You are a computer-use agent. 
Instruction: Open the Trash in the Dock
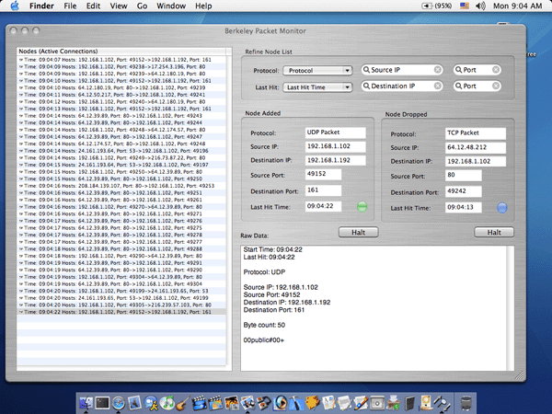(x=466, y=401)
